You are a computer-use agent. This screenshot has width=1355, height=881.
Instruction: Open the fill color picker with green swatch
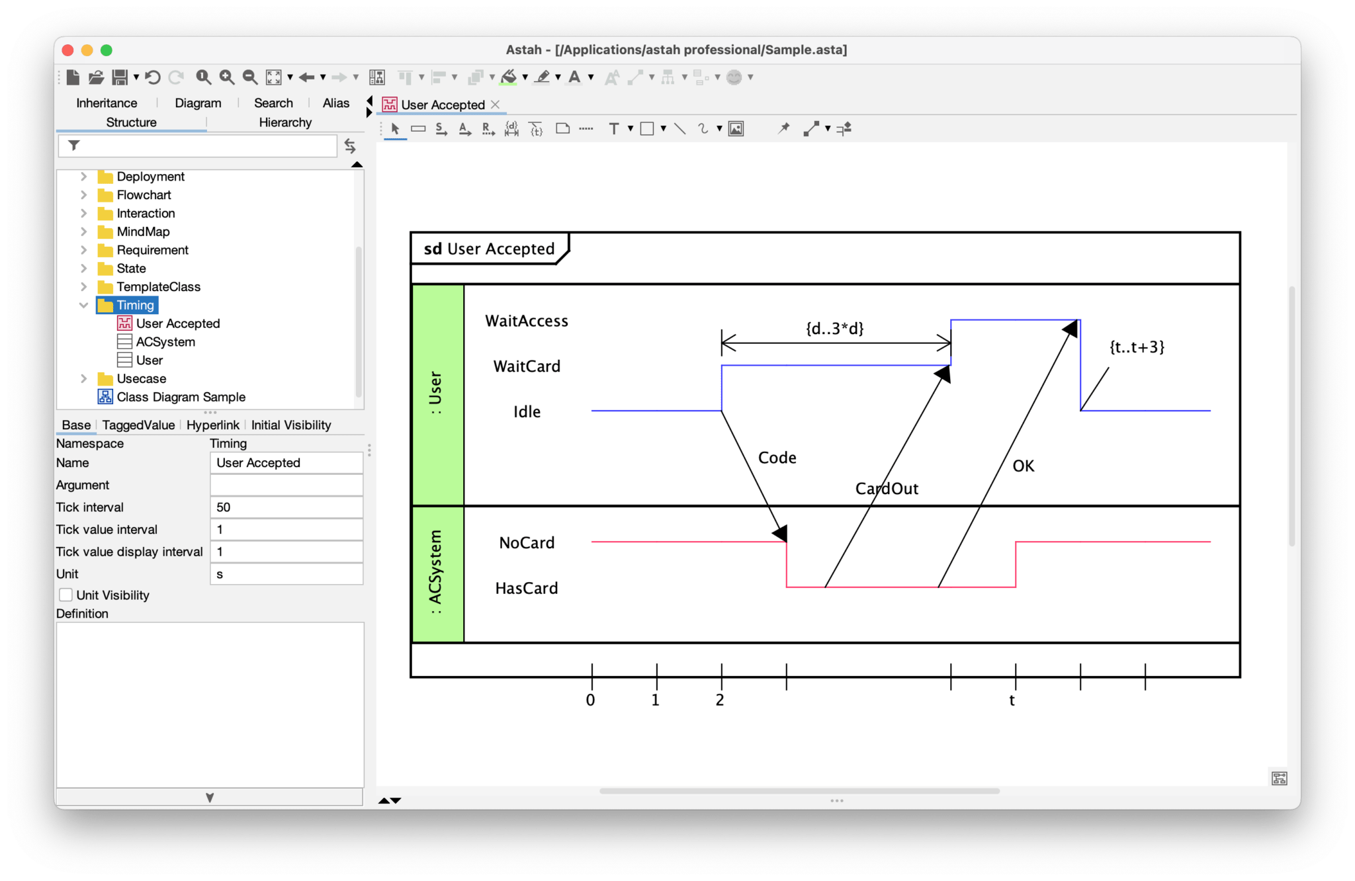[x=508, y=77]
